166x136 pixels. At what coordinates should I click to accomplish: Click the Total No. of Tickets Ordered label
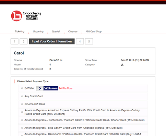[x=28, y=69]
